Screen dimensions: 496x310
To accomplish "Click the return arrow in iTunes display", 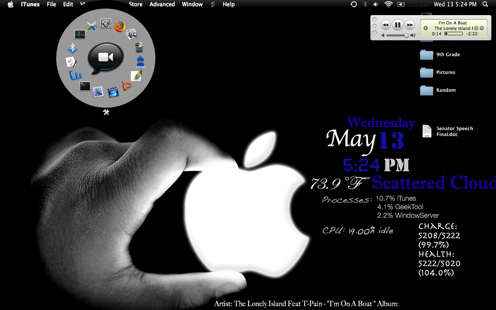I will pos(482,28).
